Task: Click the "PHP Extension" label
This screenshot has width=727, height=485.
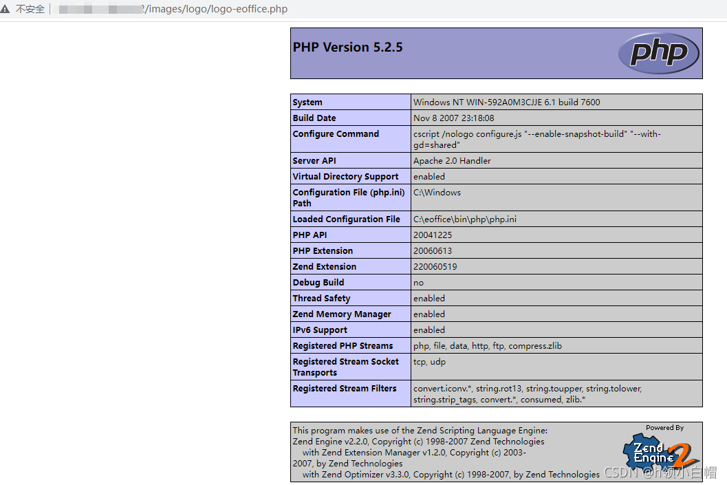Action: tap(323, 250)
